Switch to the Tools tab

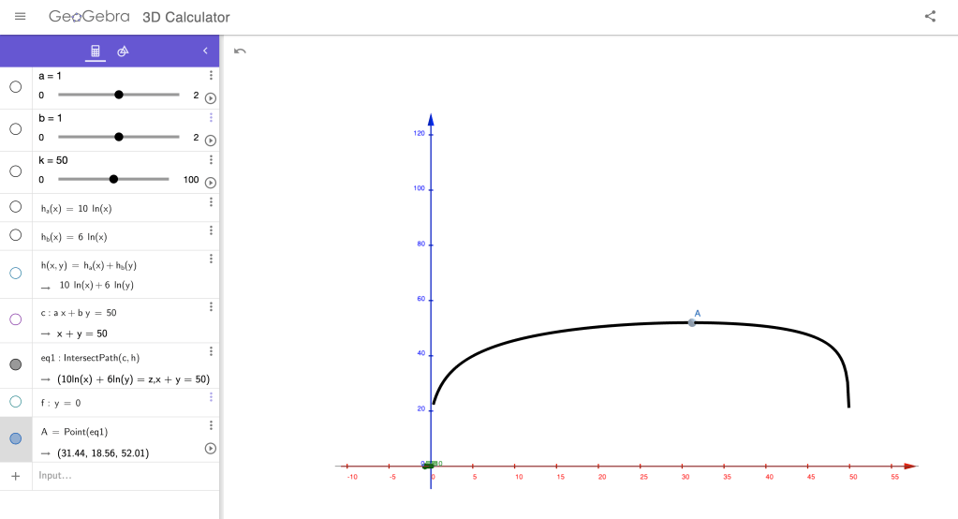123,51
